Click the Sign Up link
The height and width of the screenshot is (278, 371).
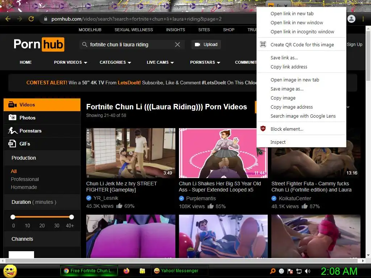(x=354, y=45)
